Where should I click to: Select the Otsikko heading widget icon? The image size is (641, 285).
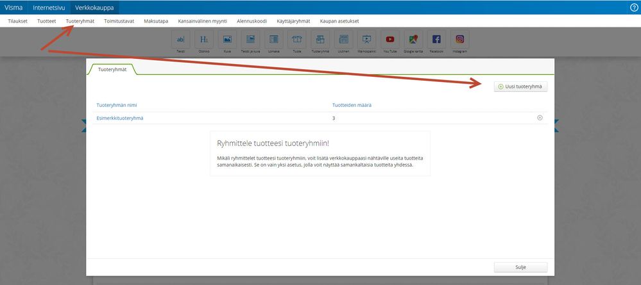click(203, 40)
